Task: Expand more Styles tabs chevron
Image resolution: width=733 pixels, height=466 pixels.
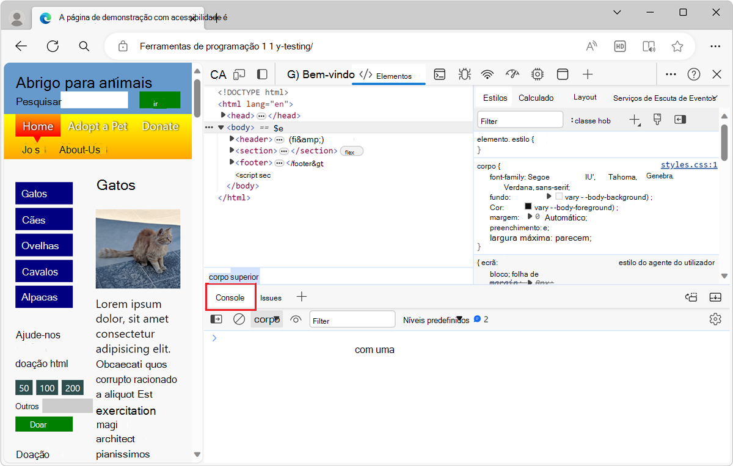Action: tap(714, 97)
